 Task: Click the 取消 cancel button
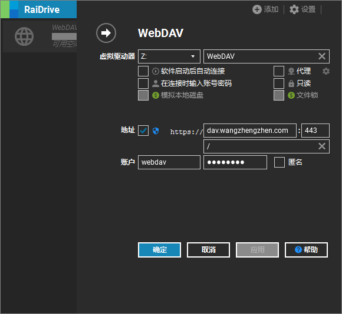(208, 250)
